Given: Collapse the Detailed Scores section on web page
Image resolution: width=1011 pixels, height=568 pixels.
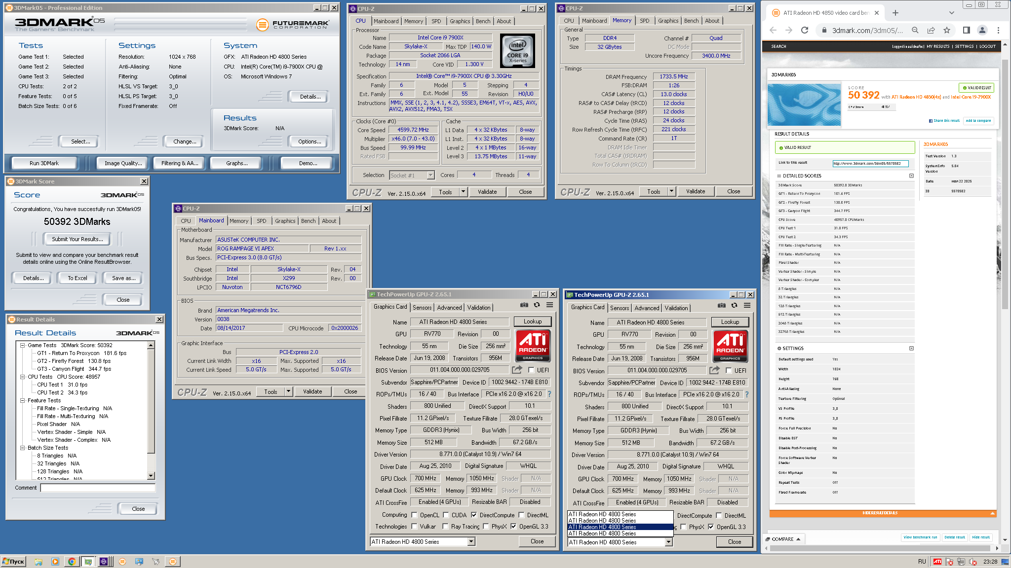Looking at the screenshot, I should 911,176.
